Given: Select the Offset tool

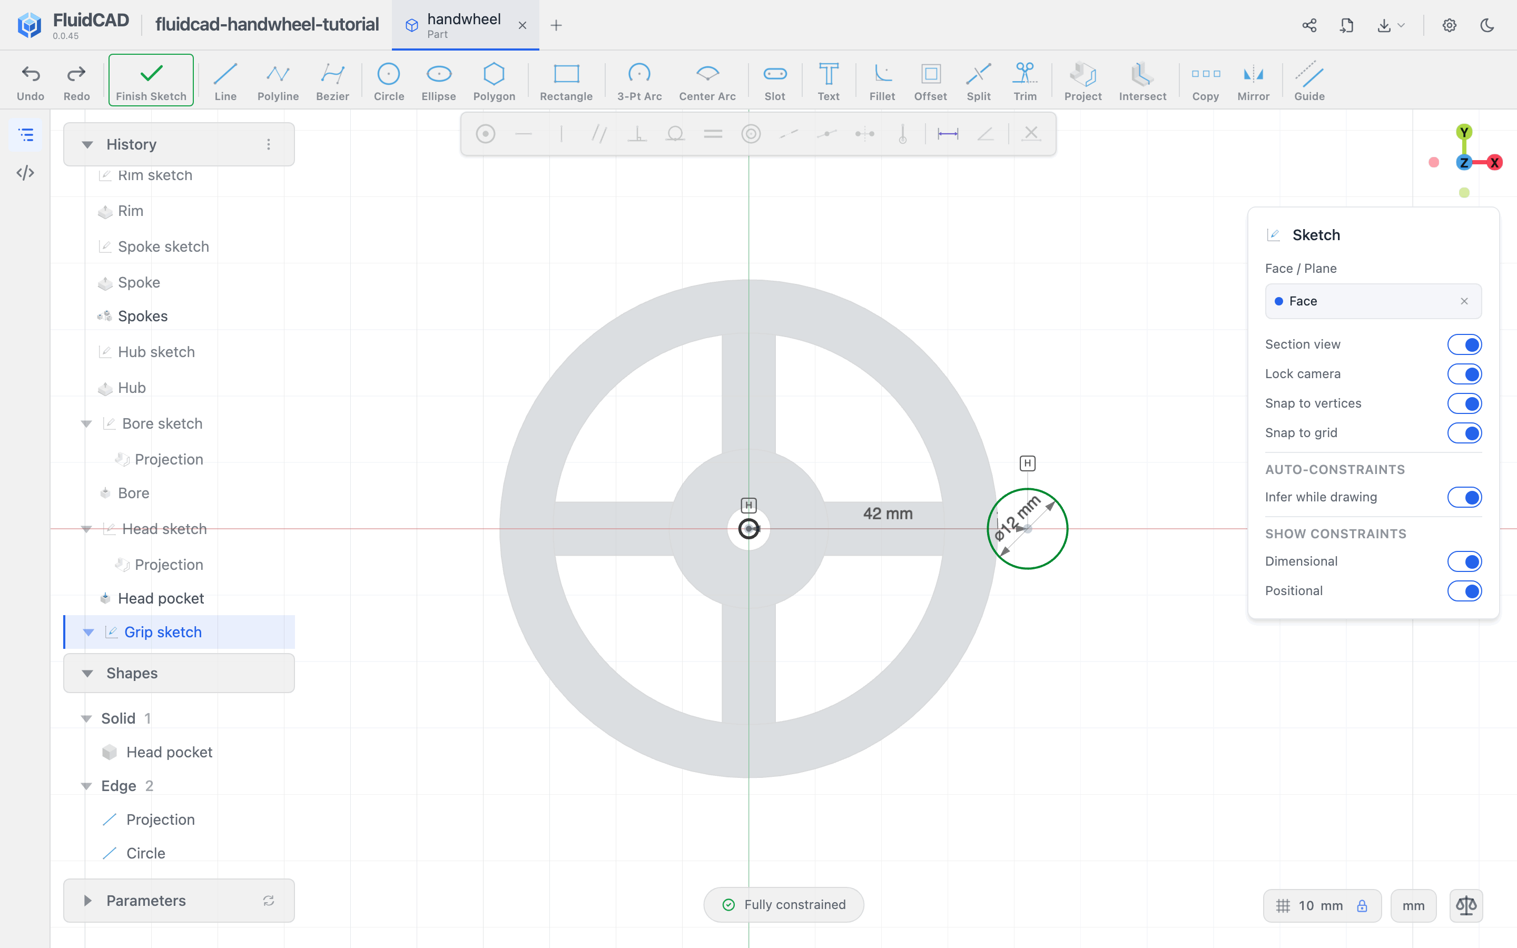Looking at the screenshot, I should (x=930, y=81).
